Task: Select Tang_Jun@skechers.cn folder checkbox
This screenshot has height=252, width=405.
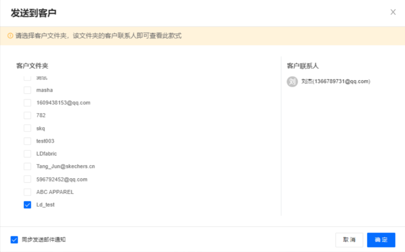Action: [27, 166]
